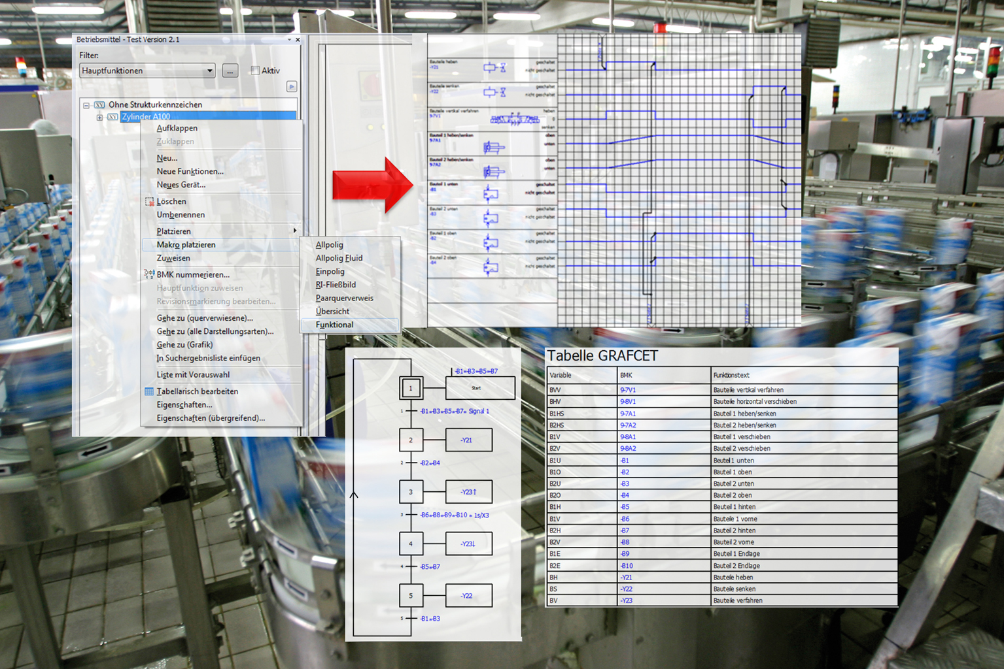Click BMK link 9-7A1 in GRAFCET table
Screen dimensions: 1004x669
628,414
